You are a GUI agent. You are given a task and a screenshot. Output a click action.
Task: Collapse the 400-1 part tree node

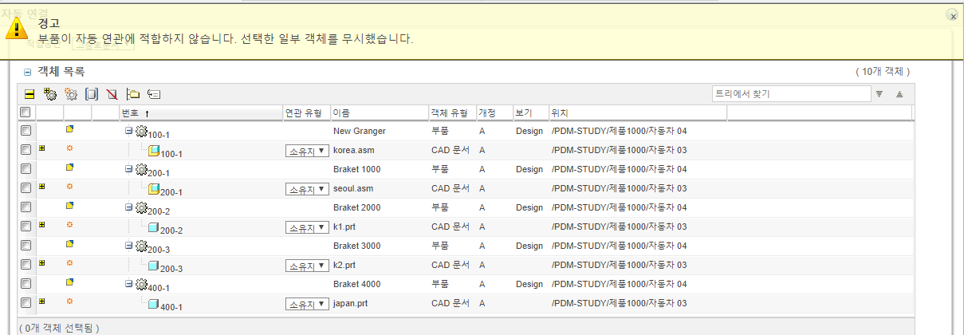coord(129,285)
